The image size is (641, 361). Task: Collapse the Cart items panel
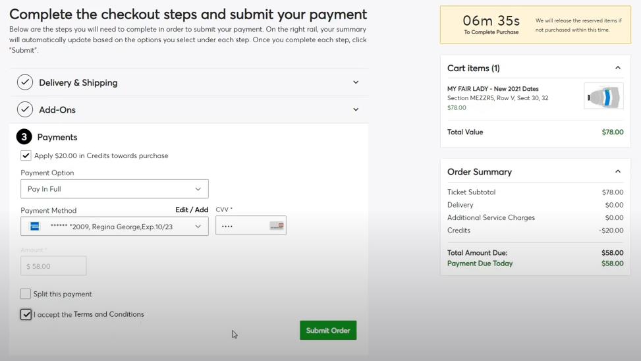[617, 68]
